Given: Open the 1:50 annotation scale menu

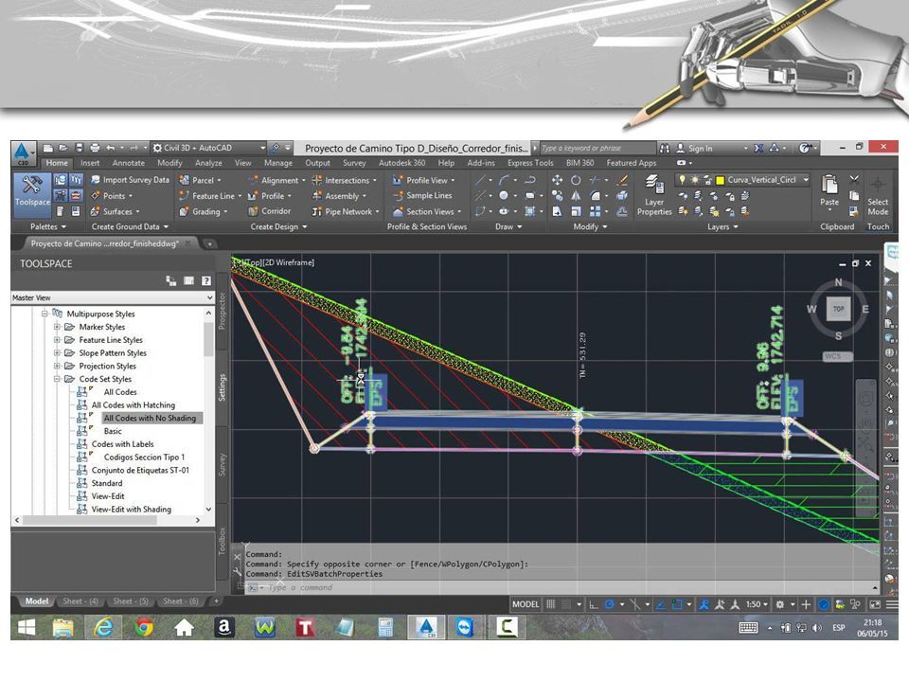Looking at the screenshot, I should tap(757, 604).
